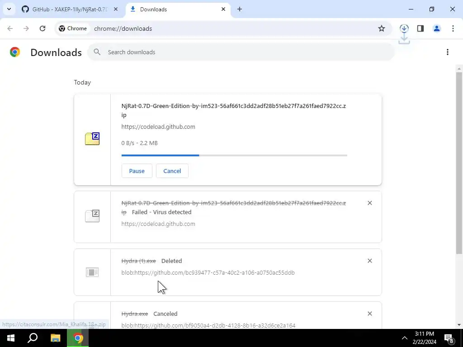Open the toolbar downloads bubble icon
463x347 pixels.
tap(404, 28)
